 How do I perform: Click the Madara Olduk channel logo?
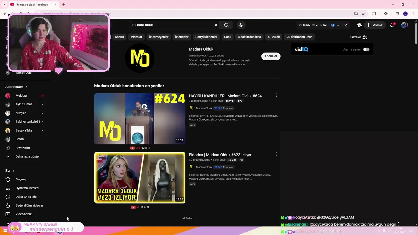point(140,58)
